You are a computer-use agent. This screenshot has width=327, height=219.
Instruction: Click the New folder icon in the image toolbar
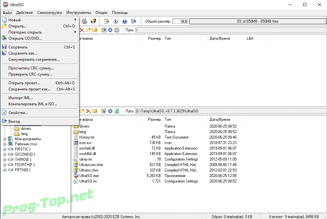click(x=88, y=30)
